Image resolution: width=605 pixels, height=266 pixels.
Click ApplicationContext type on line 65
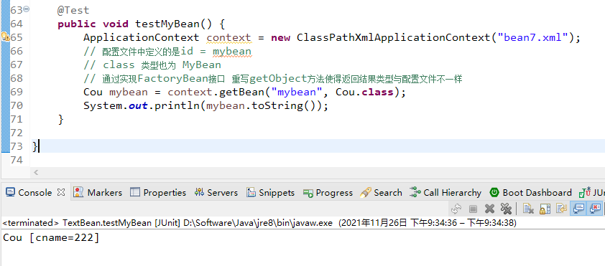(142, 38)
